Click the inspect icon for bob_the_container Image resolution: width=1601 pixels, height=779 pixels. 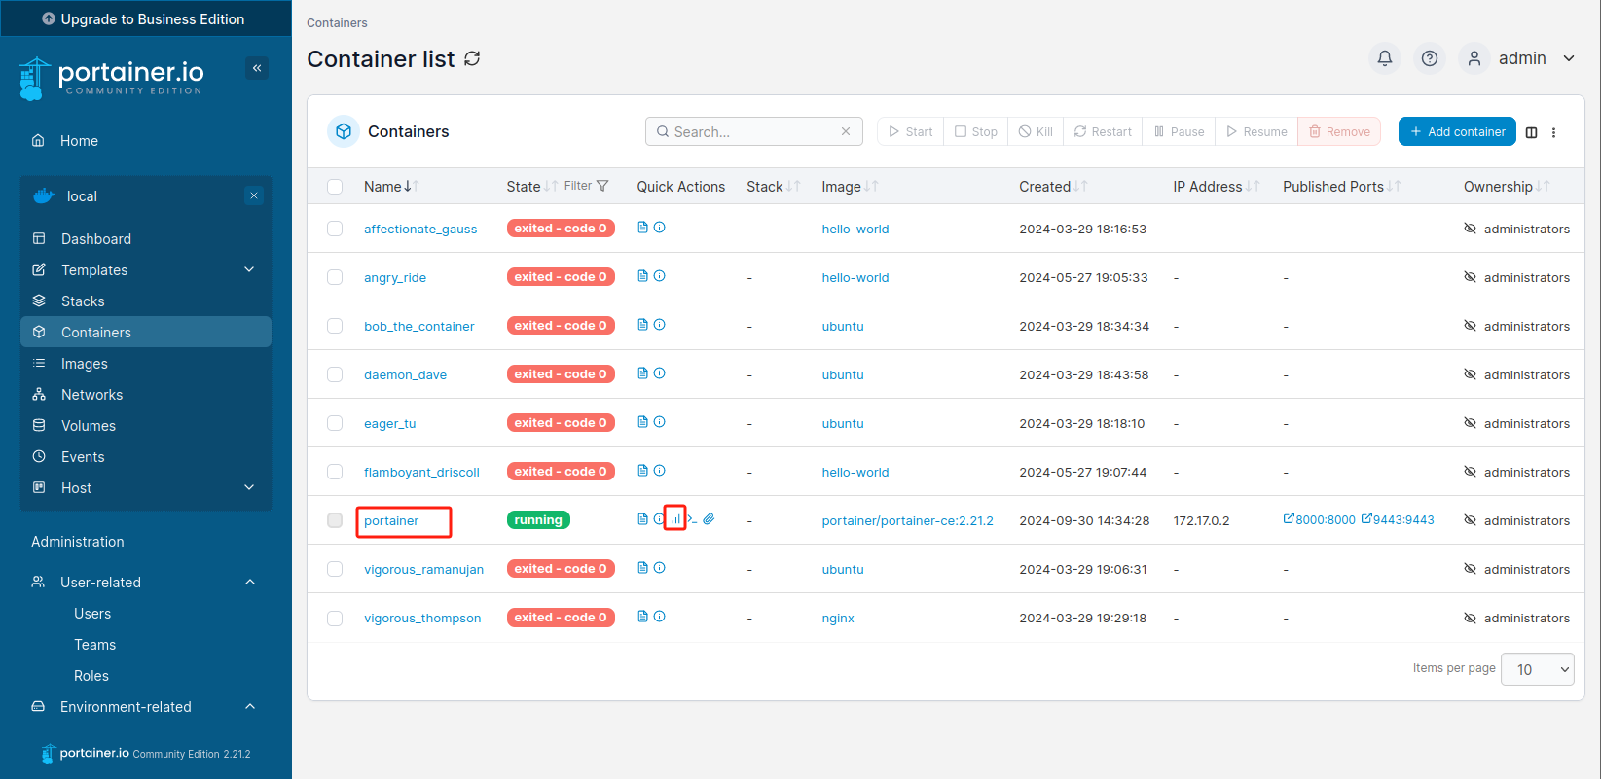tap(660, 325)
